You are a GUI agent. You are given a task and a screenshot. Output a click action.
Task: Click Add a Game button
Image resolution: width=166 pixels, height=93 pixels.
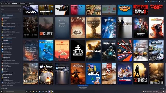pos(4,88)
